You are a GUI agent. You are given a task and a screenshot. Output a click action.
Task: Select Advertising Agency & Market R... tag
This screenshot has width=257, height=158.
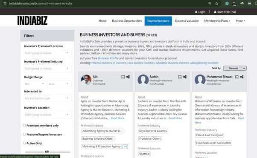(102, 131)
